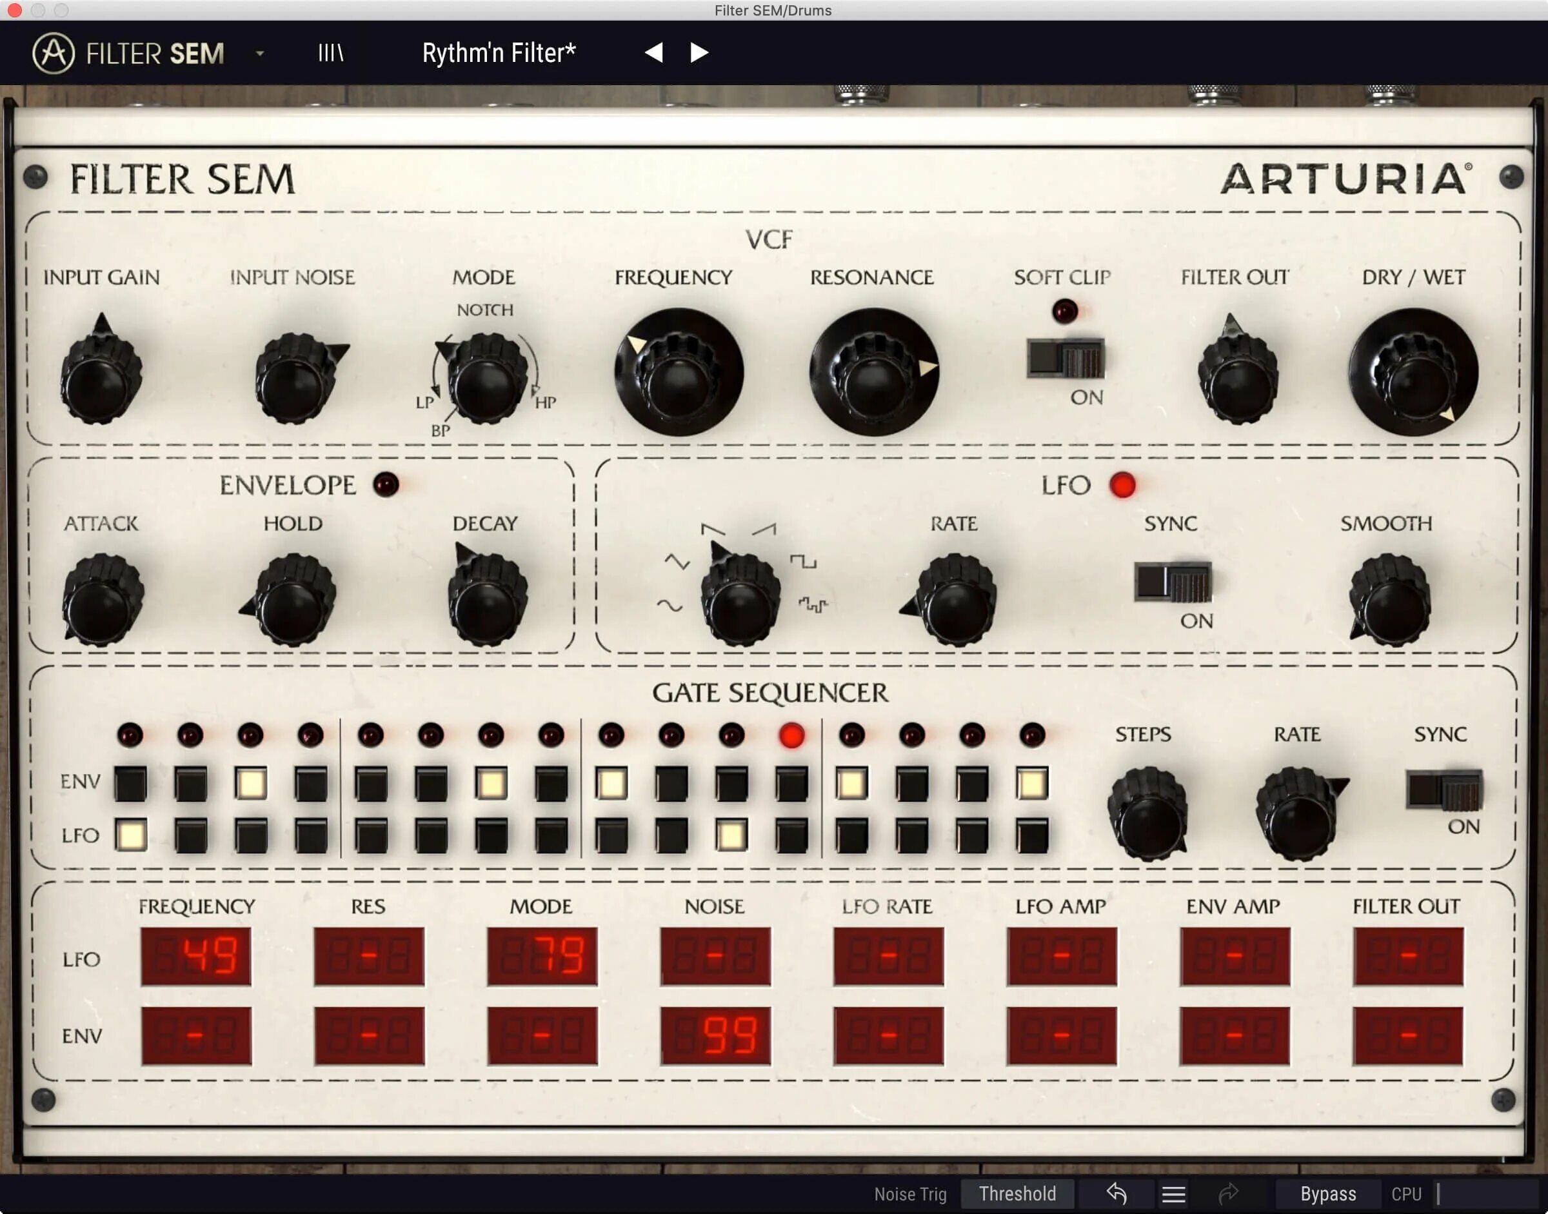The height and width of the screenshot is (1214, 1548).
Task: Expand the Filter SEM main menu arrow
Action: [260, 54]
